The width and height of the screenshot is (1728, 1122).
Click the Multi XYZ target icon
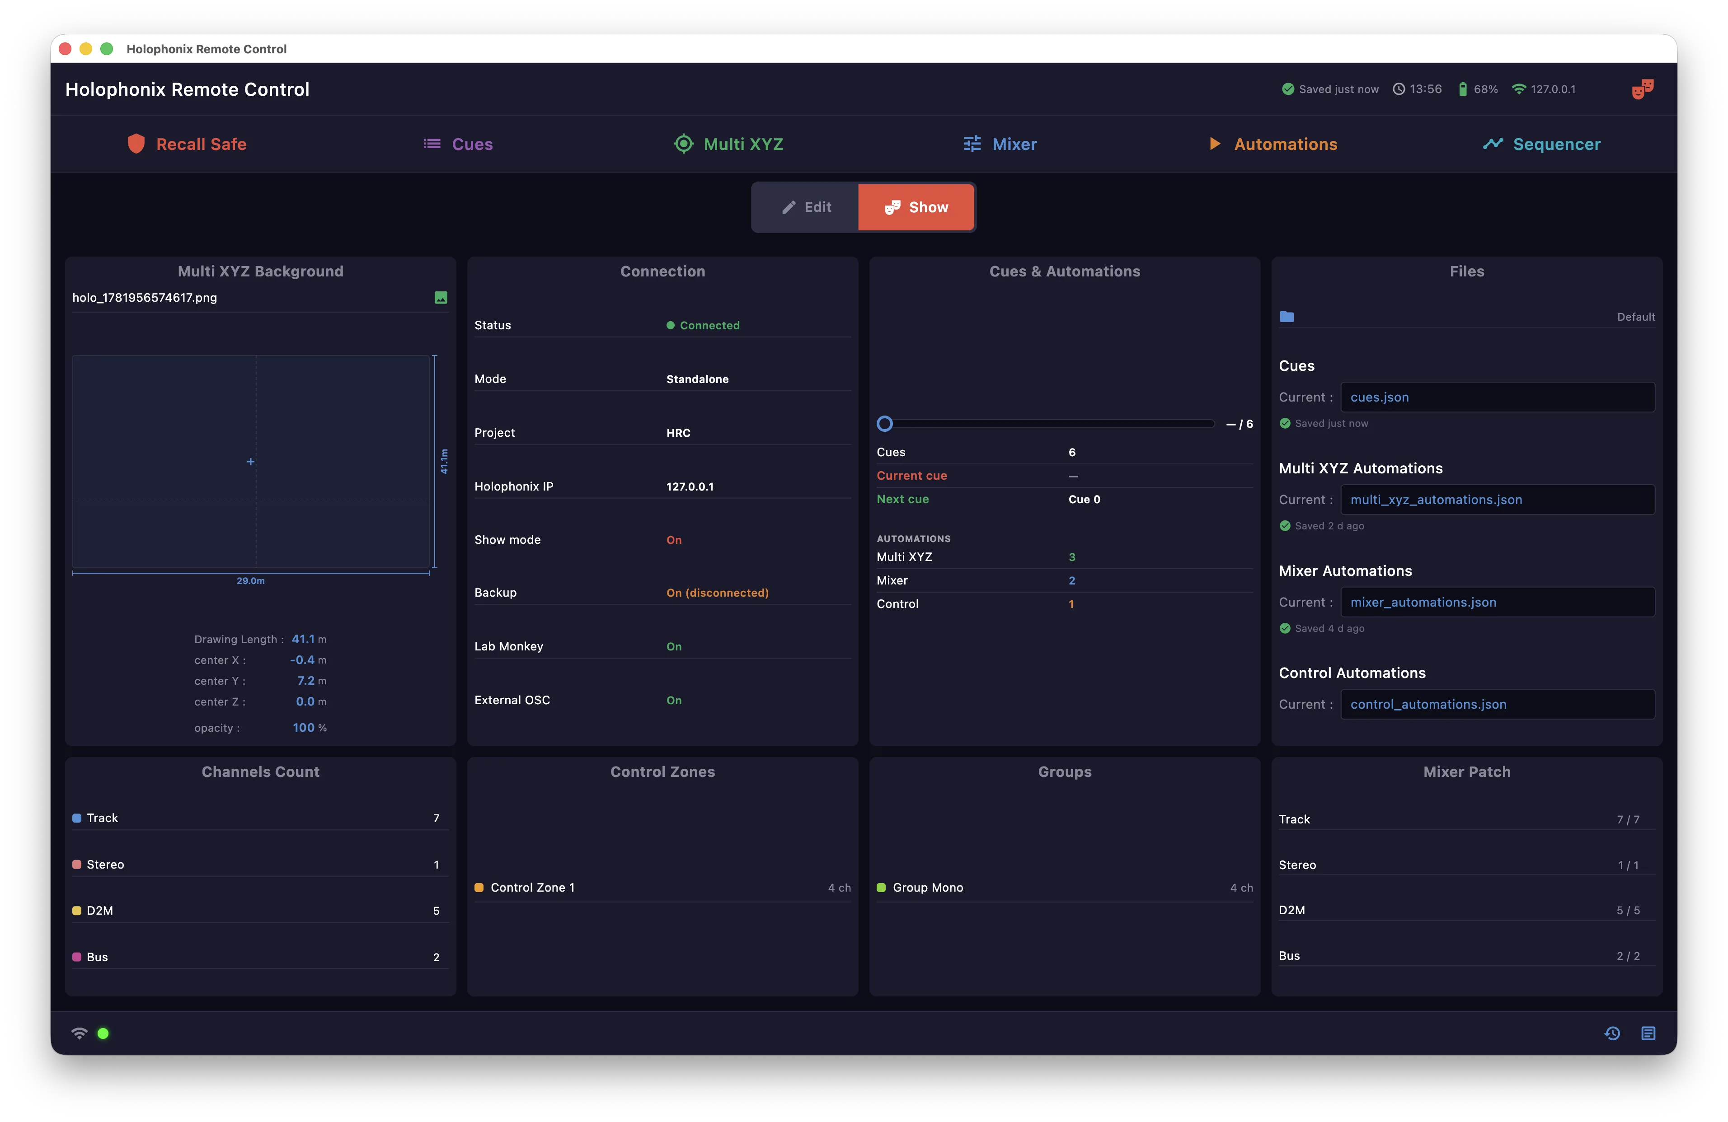(x=683, y=144)
